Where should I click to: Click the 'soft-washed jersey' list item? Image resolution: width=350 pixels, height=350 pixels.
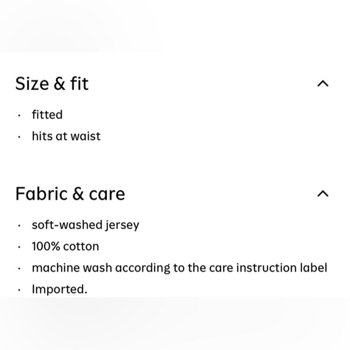85,225
